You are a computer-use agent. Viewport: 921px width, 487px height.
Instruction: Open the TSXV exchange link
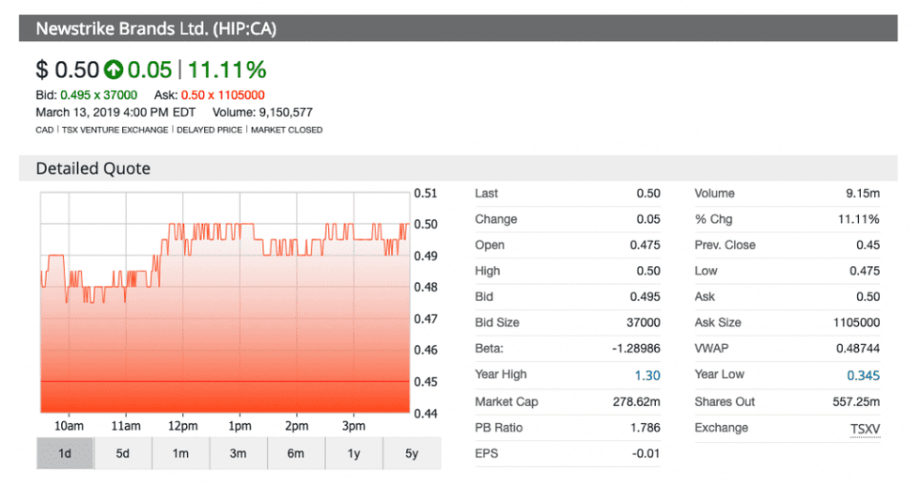pyautogui.click(x=864, y=428)
